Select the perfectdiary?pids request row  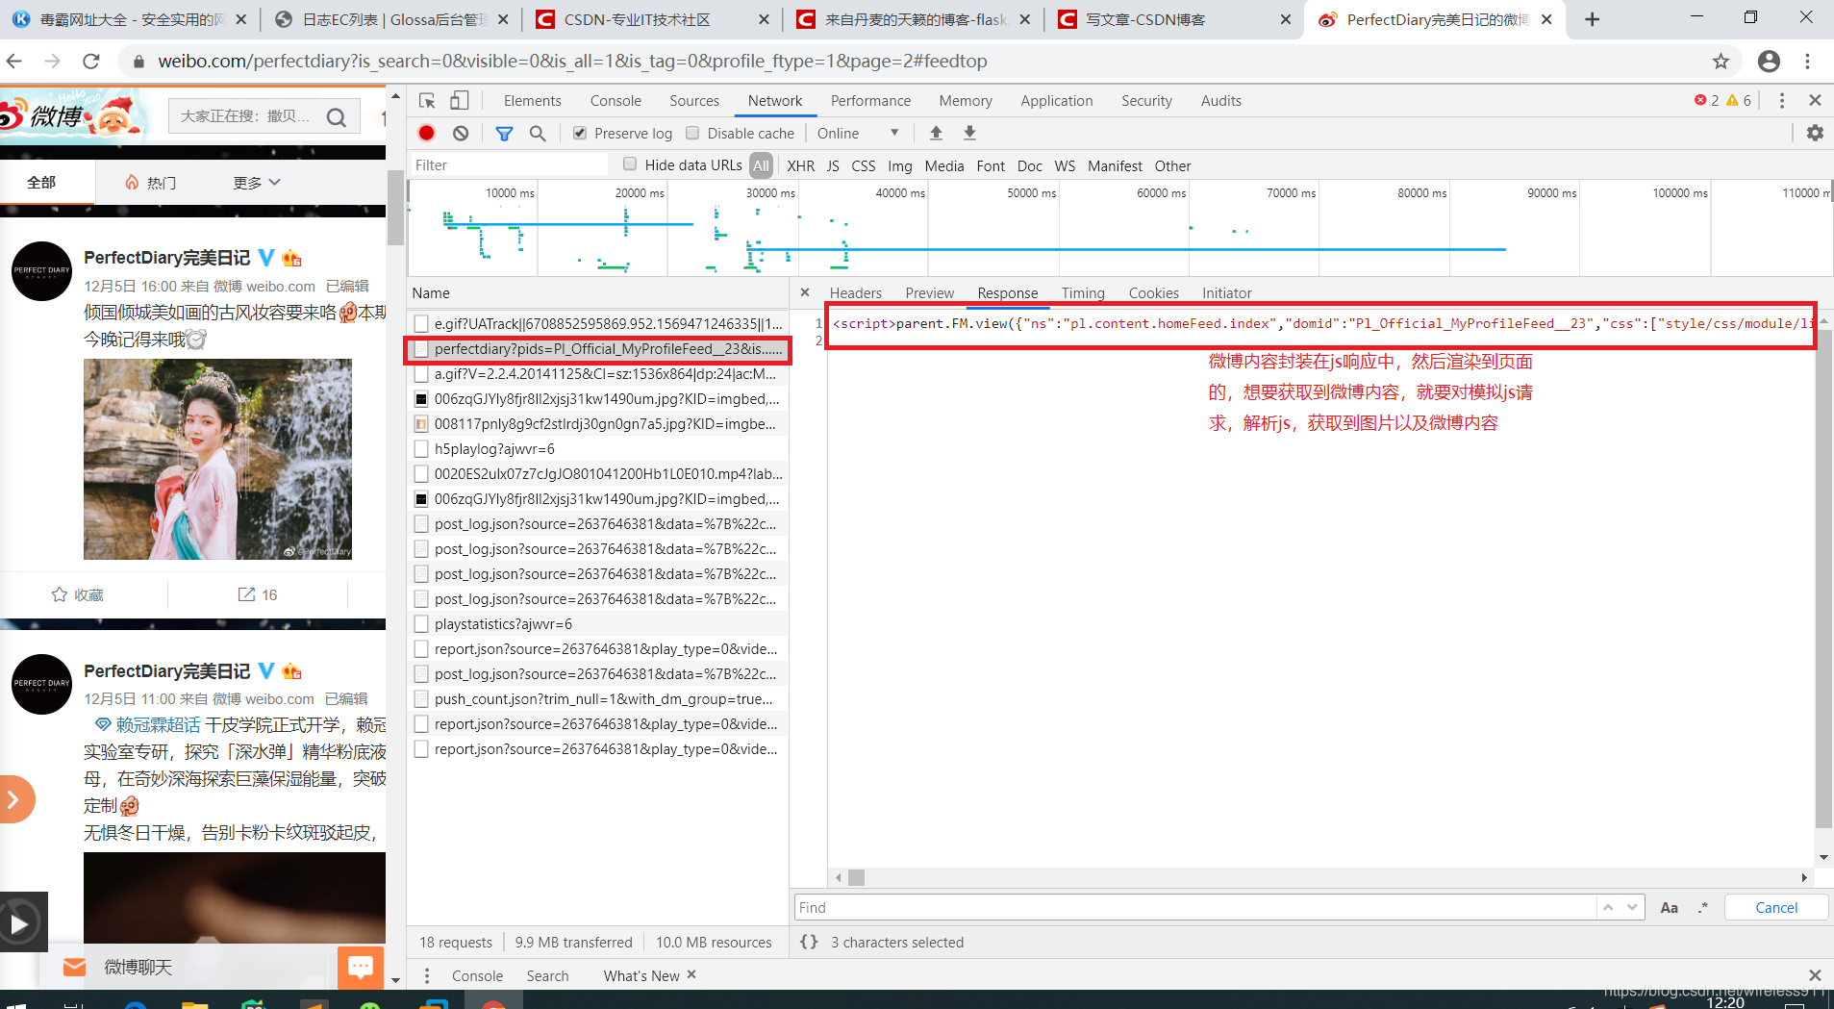[x=597, y=349]
